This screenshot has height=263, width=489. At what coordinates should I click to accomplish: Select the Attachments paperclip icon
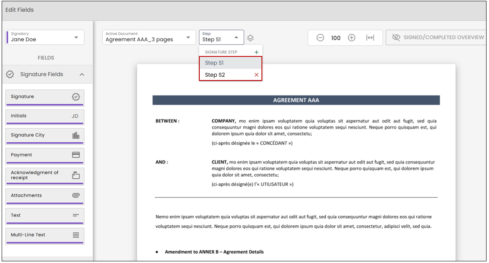click(x=76, y=195)
